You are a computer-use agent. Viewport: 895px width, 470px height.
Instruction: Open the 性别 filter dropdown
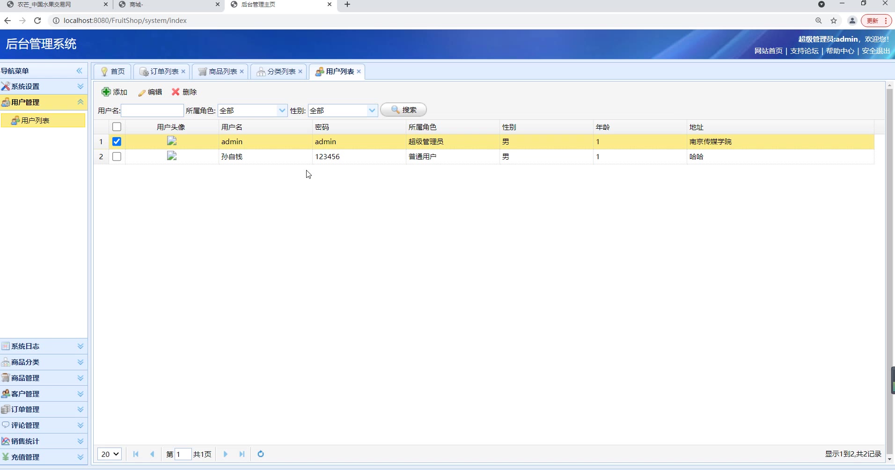click(x=372, y=110)
